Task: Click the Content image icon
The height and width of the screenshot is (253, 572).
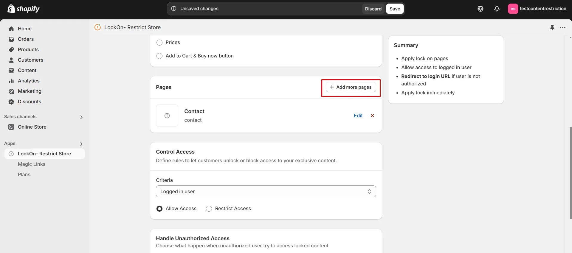Action: [x=11, y=70]
